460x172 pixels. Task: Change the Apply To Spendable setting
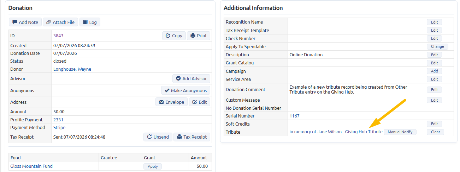pyautogui.click(x=437, y=46)
